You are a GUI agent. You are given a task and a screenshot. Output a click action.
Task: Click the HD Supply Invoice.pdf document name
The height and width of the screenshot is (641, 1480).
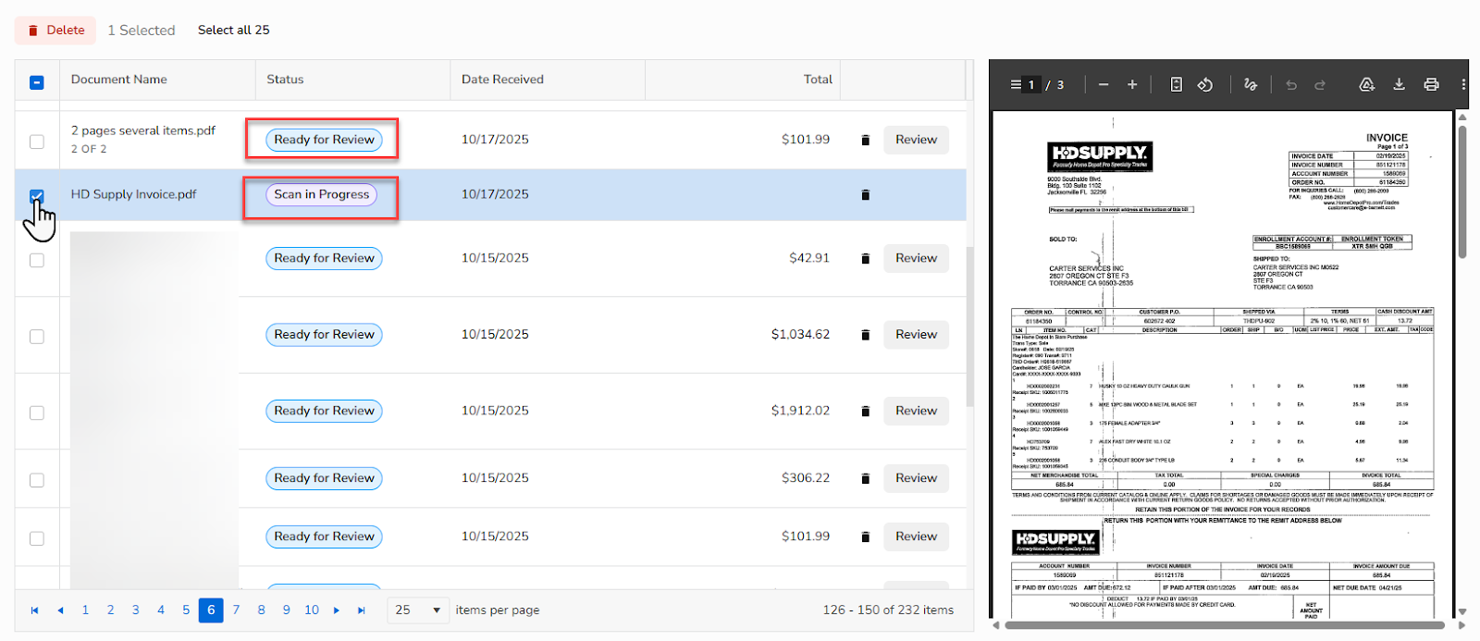tap(134, 194)
